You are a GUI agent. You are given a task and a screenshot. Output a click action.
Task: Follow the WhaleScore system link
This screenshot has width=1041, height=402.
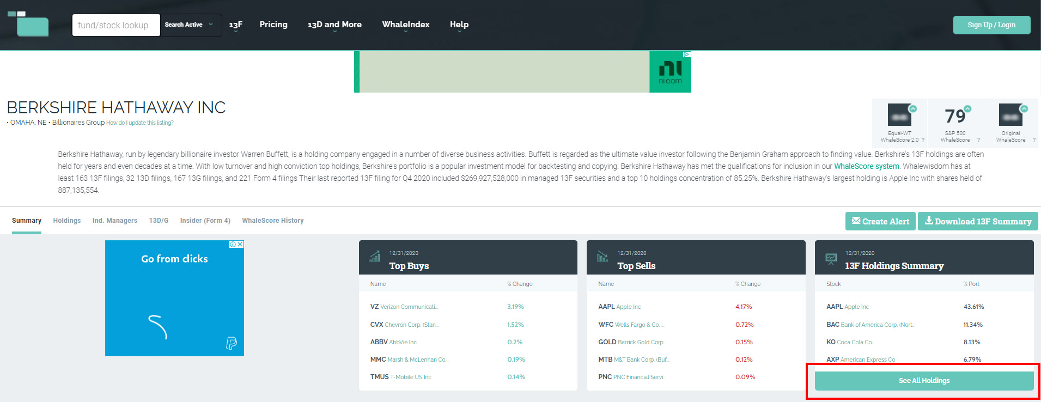(x=867, y=166)
